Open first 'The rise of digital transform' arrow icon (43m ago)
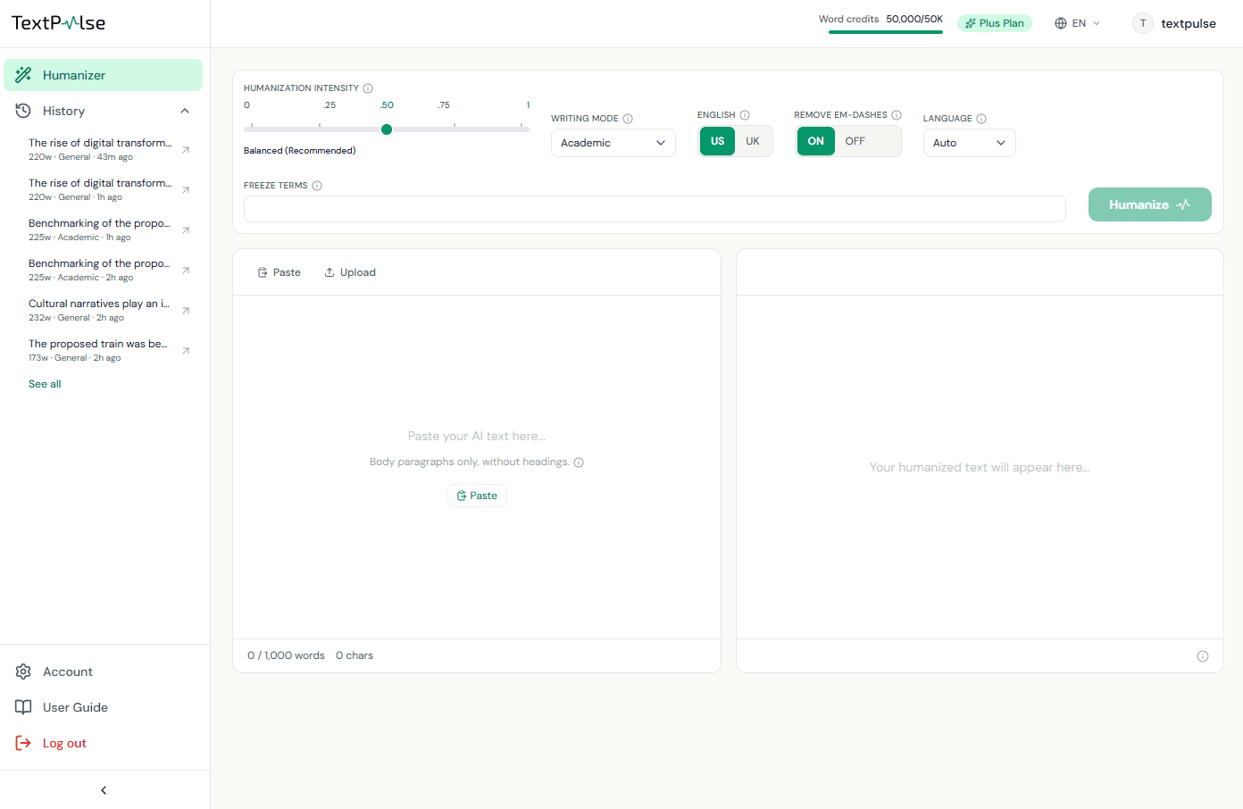The height and width of the screenshot is (809, 1243). pyautogui.click(x=186, y=149)
